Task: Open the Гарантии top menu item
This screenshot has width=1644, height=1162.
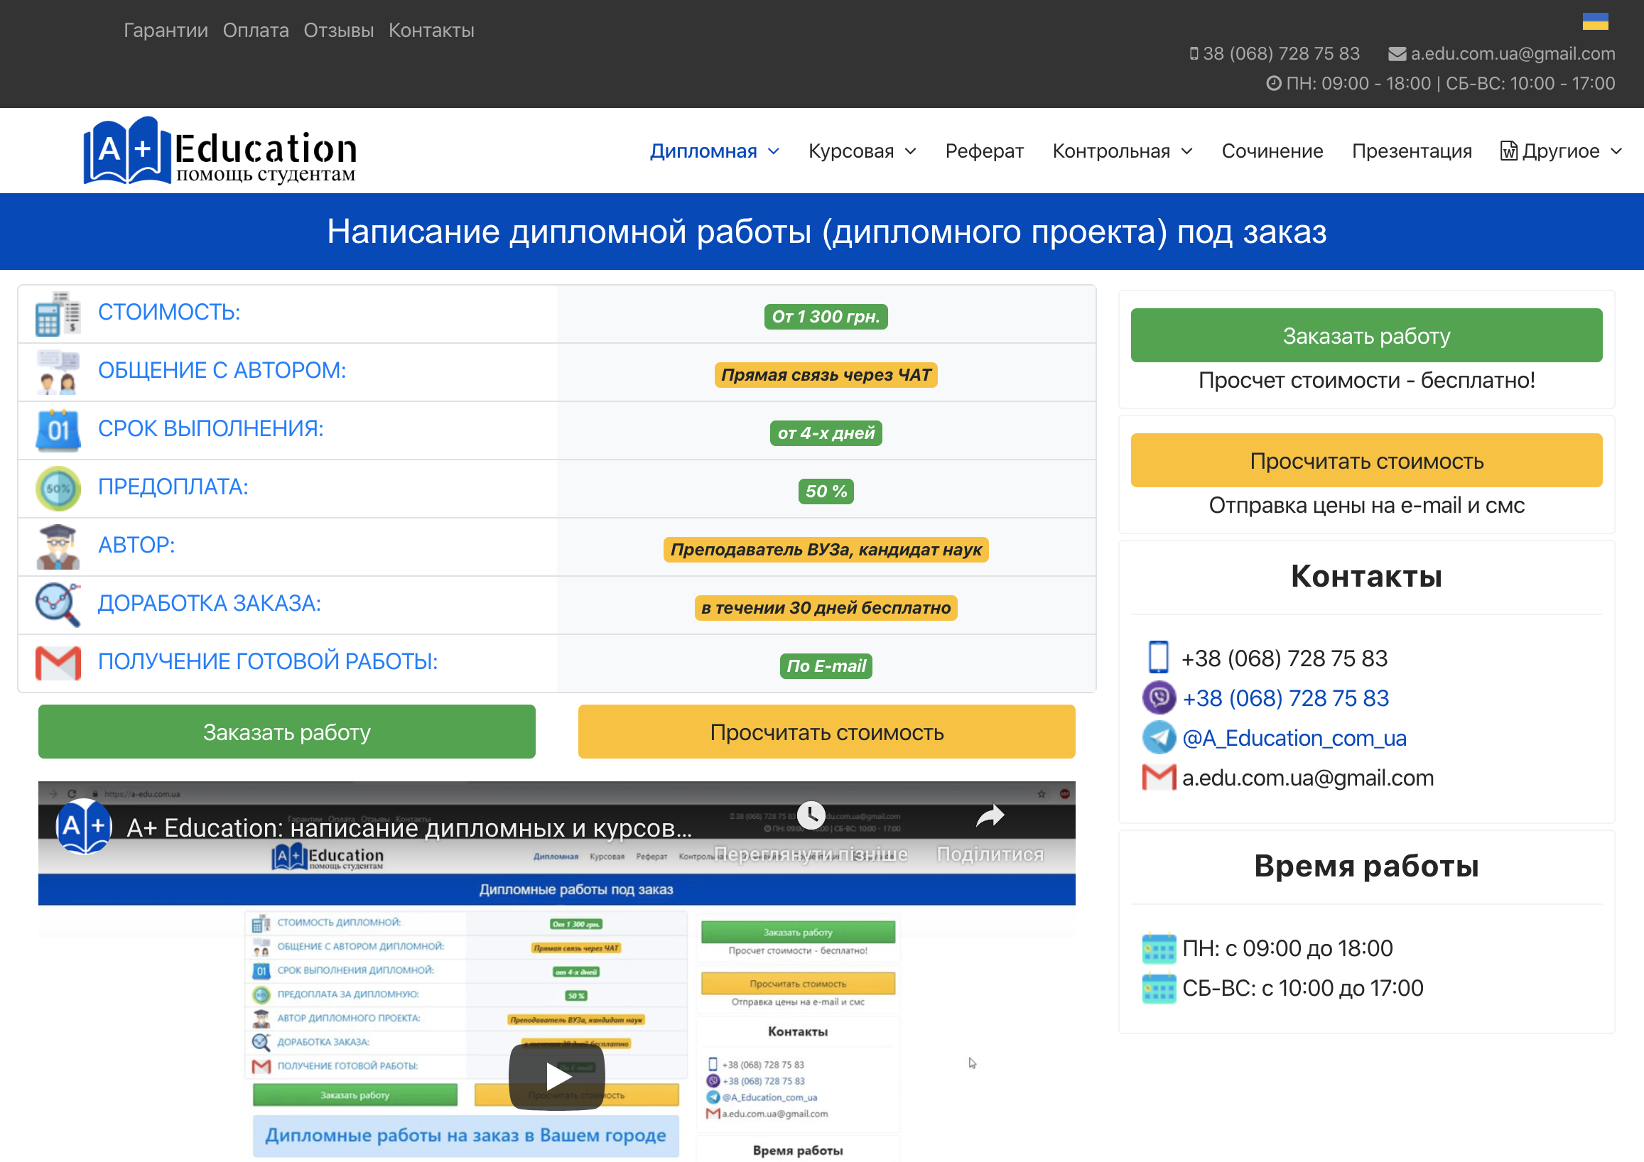Action: click(166, 30)
